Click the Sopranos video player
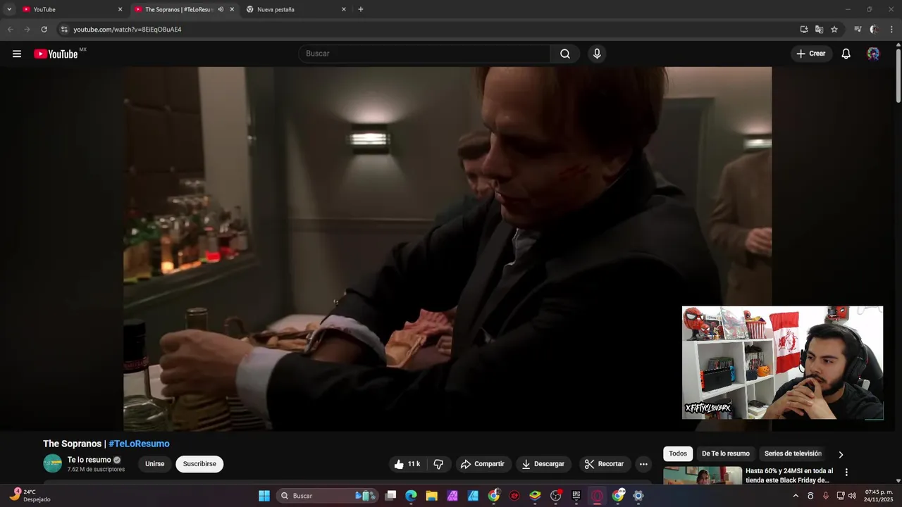The height and width of the screenshot is (507, 902). 447,249
